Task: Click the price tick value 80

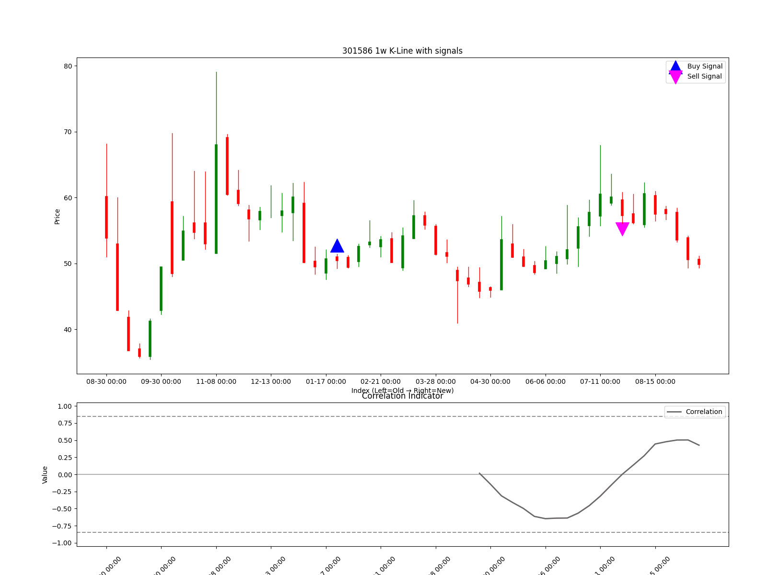Action: click(x=68, y=66)
